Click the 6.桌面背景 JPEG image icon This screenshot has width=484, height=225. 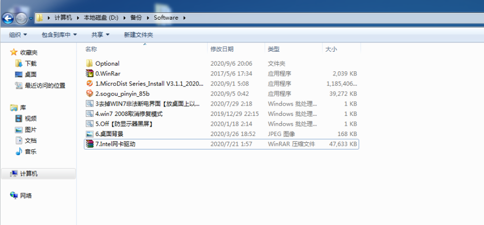(90, 134)
